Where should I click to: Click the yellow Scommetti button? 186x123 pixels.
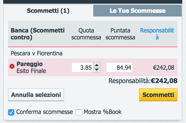(158, 95)
